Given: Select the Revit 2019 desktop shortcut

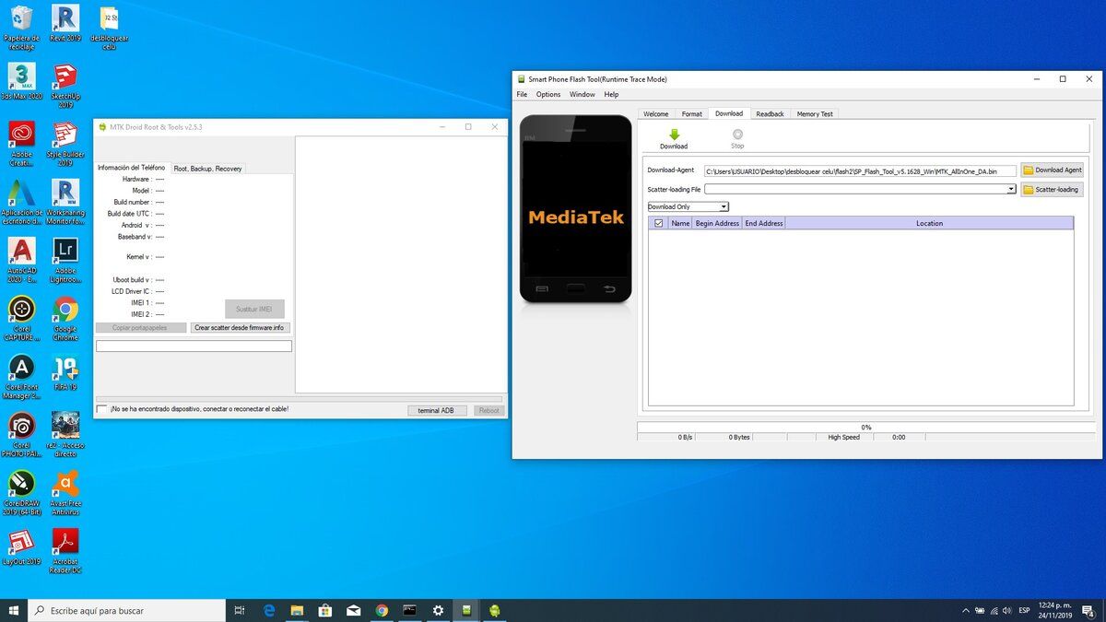Looking at the screenshot, I should pos(65,24).
